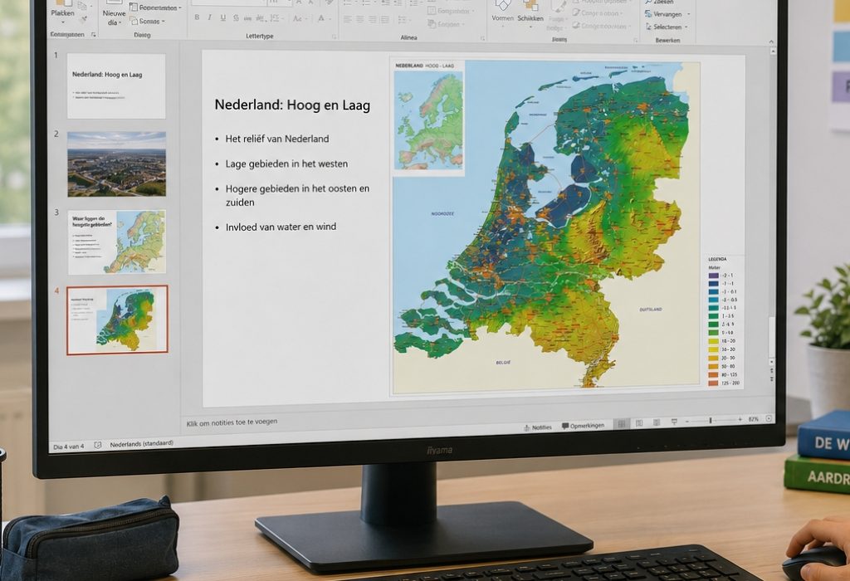
Task: Center text in the Alinea group
Action: (x=360, y=20)
